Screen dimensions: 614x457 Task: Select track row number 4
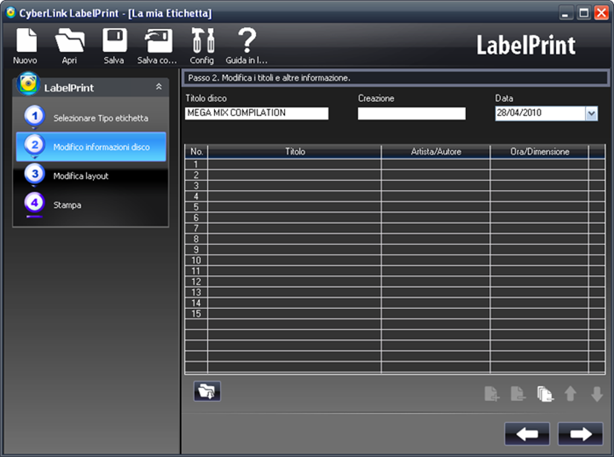(395, 196)
